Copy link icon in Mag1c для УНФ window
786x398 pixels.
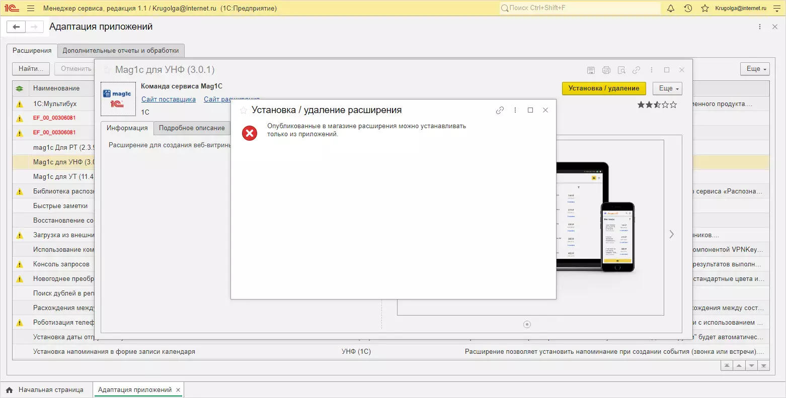[x=637, y=70]
